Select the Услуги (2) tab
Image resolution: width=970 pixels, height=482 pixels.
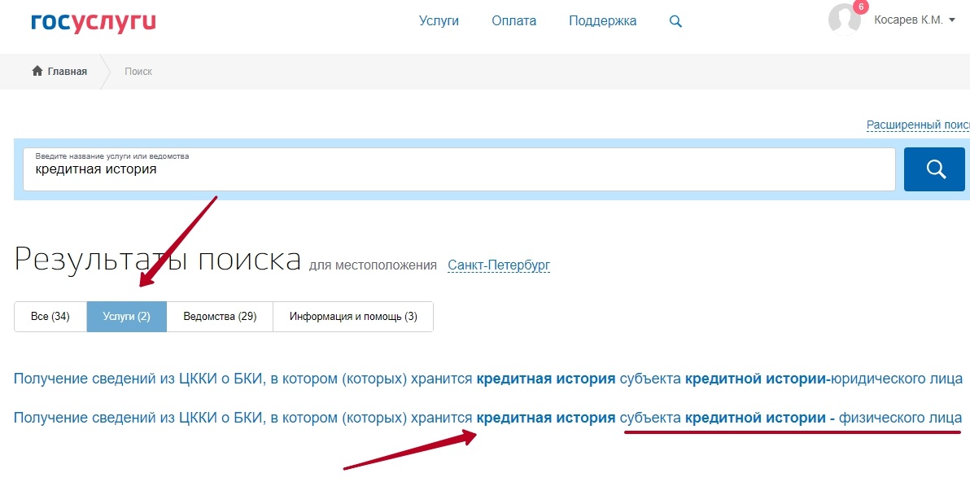[127, 317]
